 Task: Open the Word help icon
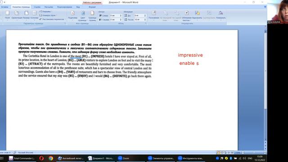(x=265, y=7)
